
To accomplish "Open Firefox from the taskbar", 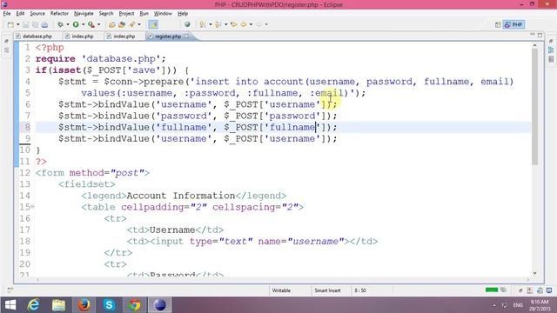I will (84, 305).
